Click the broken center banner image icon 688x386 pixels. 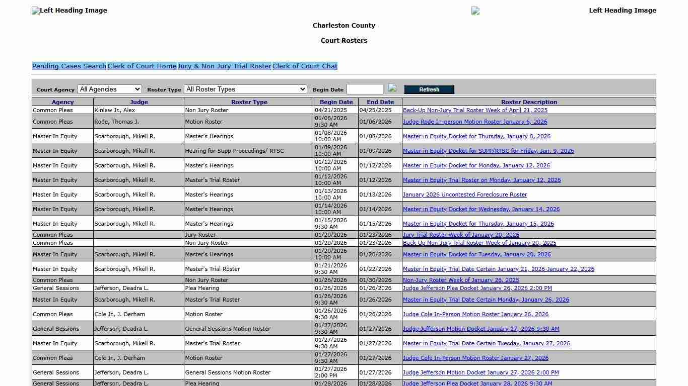pos(475,11)
